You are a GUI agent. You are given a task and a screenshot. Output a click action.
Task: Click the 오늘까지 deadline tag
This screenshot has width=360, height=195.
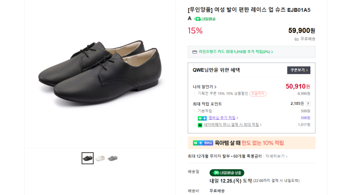(x=258, y=93)
